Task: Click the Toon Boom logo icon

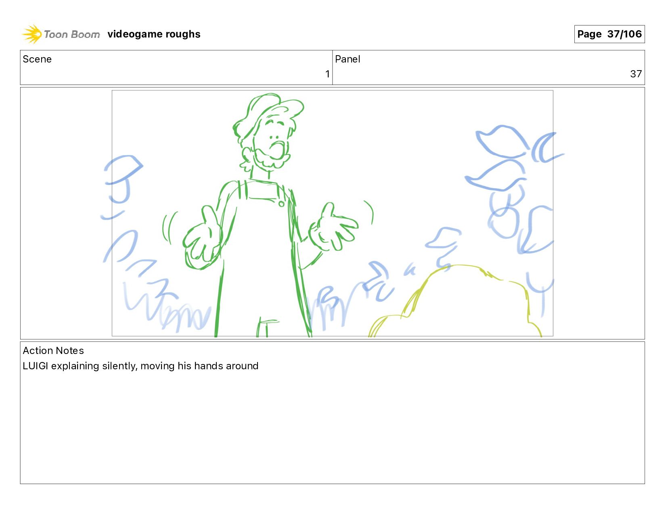Action: [32, 34]
